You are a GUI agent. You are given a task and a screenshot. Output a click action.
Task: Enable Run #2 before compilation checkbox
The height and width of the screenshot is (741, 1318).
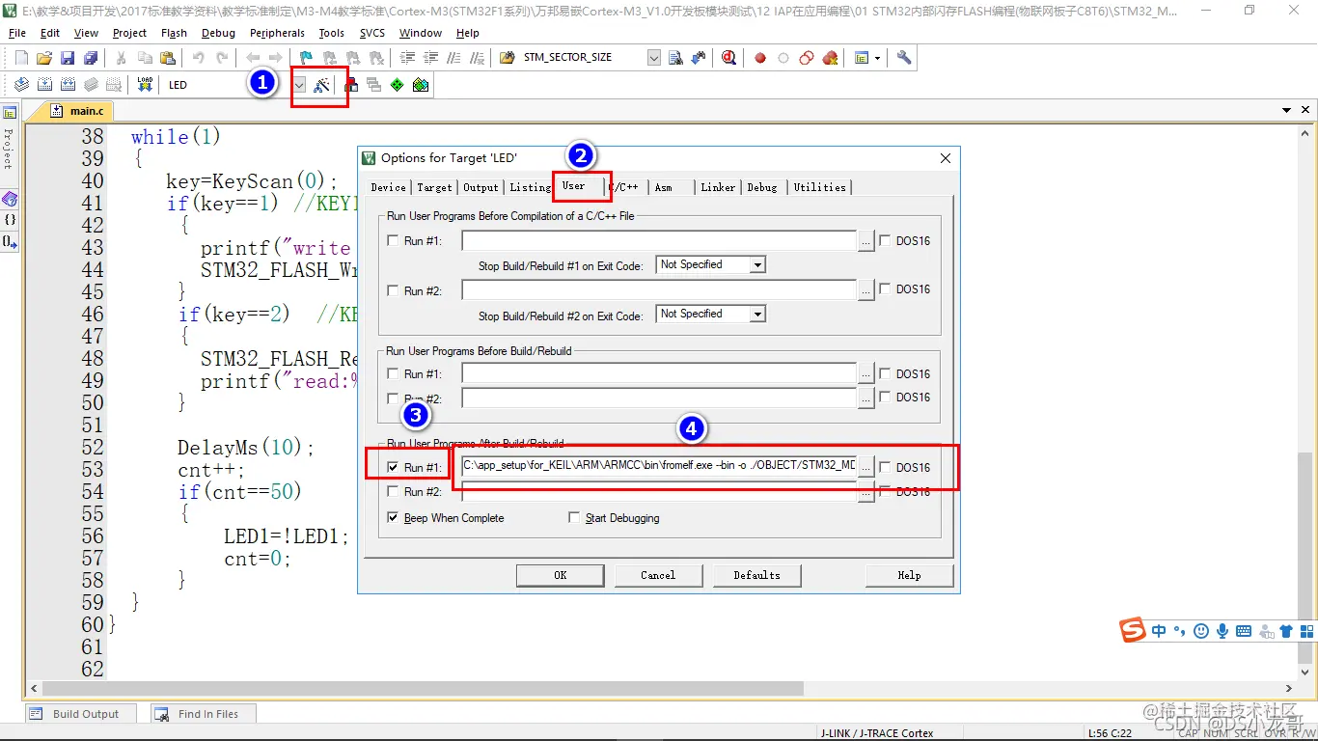coord(393,290)
